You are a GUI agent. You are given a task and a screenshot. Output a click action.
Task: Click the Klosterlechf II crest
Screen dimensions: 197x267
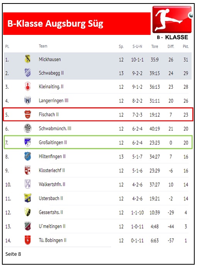[27, 170]
